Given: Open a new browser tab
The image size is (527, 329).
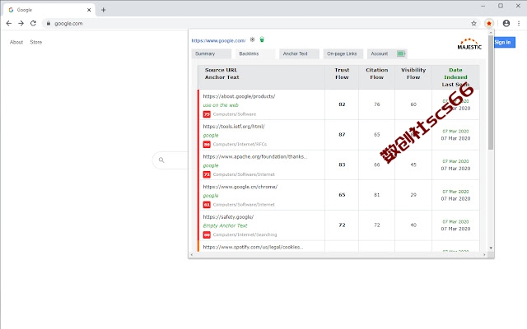Looking at the screenshot, I should pyautogui.click(x=103, y=10).
